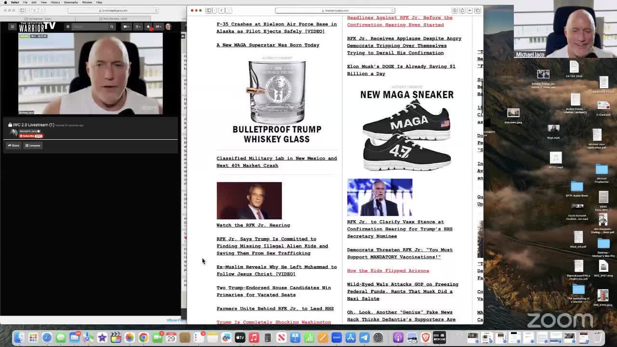Open Warrior TV hamburger menu

[x=12, y=27]
